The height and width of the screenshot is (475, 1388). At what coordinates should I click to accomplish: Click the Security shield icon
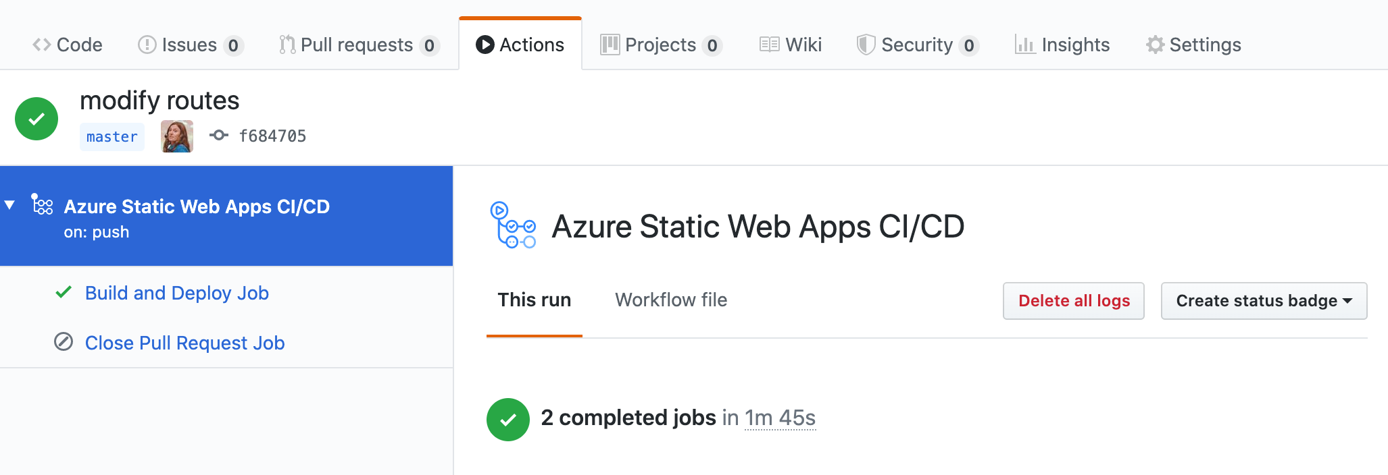(x=866, y=45)
